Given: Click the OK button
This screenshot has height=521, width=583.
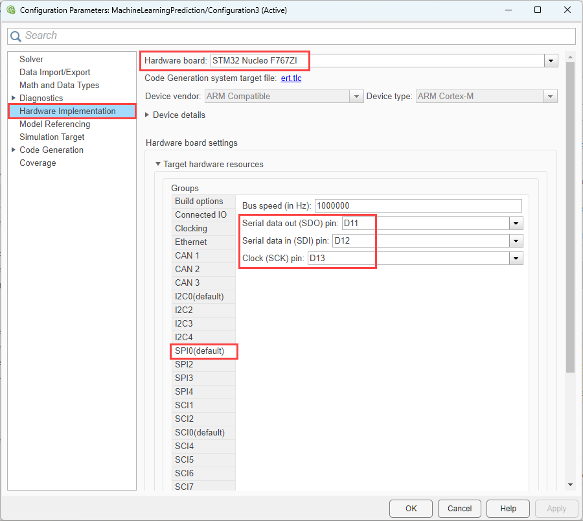Looking at the screenshot, I should [411, 509].
